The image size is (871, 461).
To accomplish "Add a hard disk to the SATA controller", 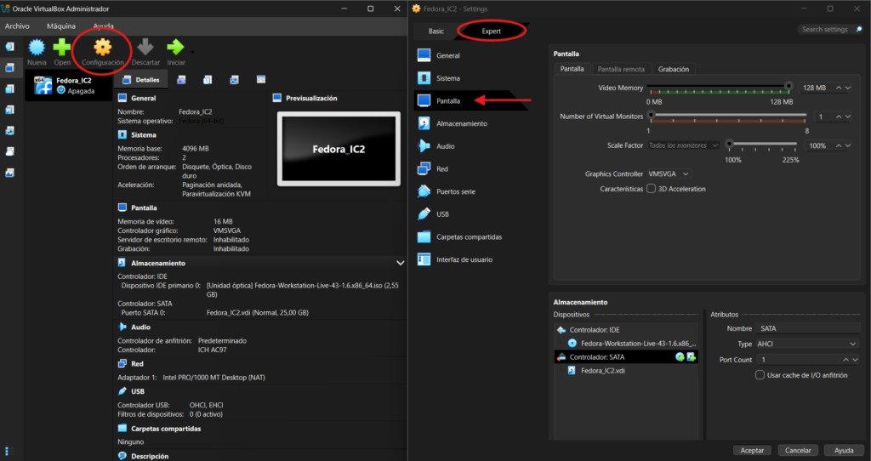I will 691,357.
